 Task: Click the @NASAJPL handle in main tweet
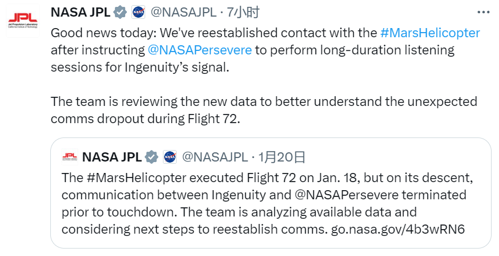[x=183, y=13]
